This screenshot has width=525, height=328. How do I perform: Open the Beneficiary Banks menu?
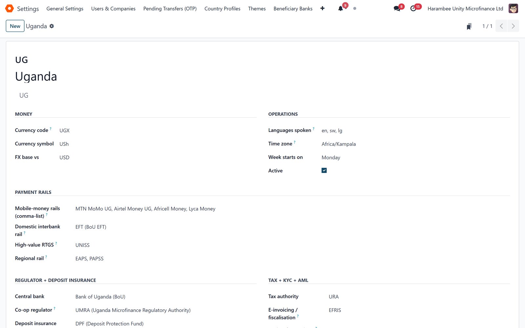[x=293, y=9]
